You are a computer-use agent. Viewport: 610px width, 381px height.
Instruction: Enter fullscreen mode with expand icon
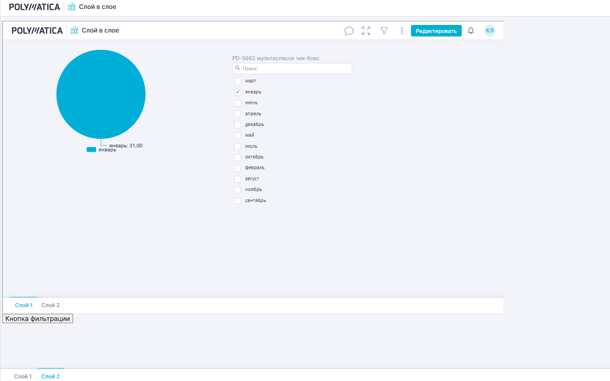[x=366, y=31]
